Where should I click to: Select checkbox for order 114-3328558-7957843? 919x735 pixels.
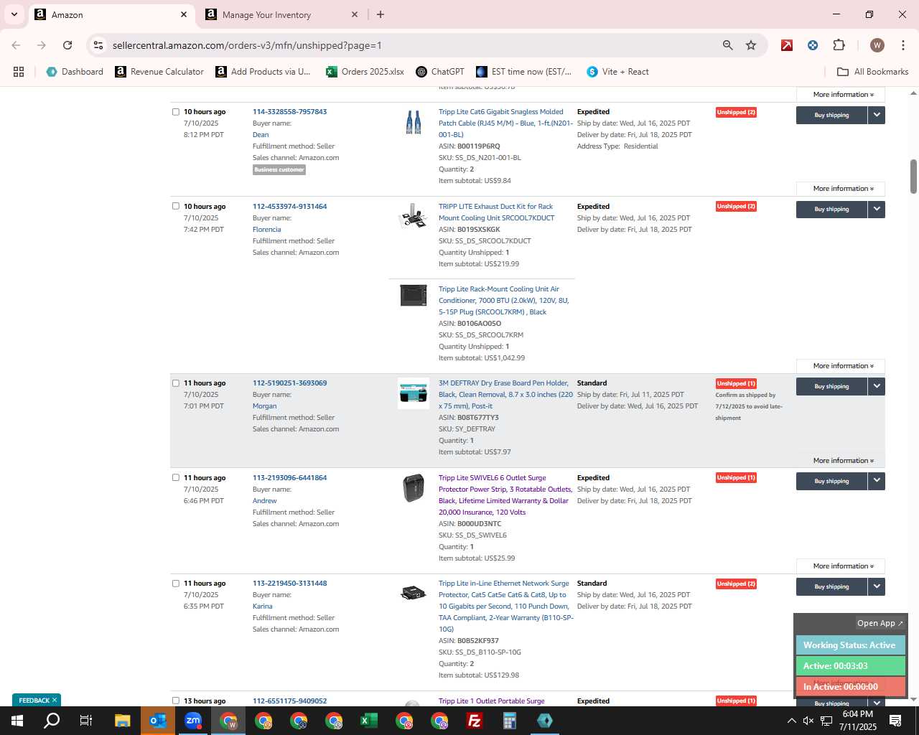click(x=176, y=111)
